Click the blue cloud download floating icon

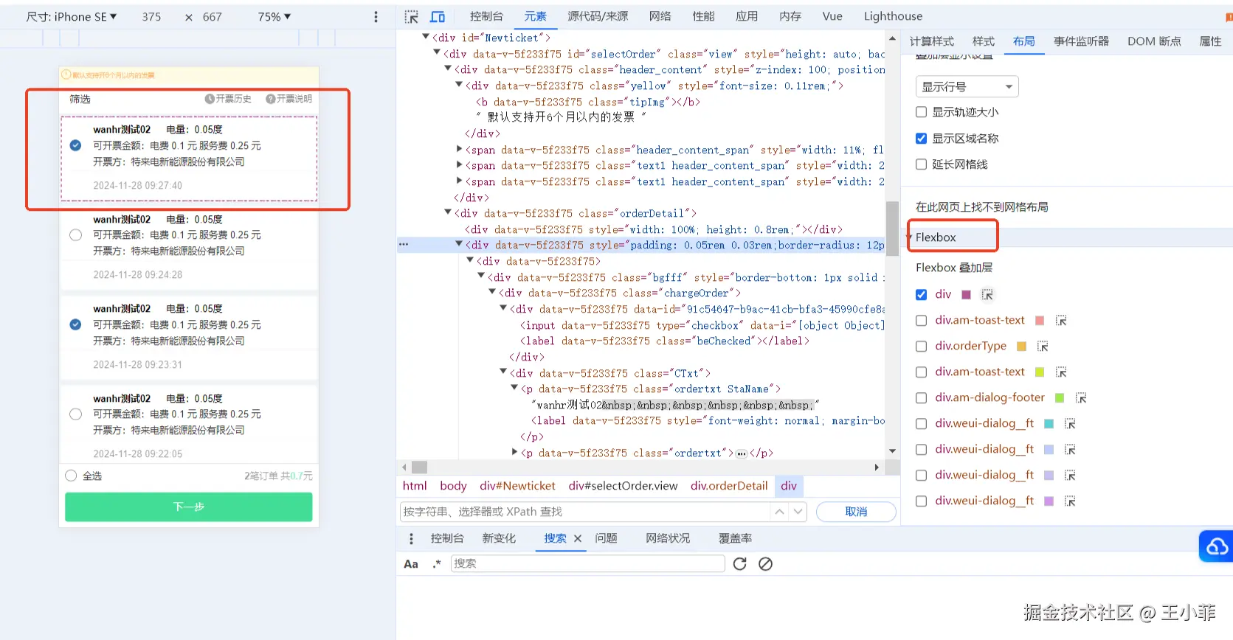pos(1217,546)
